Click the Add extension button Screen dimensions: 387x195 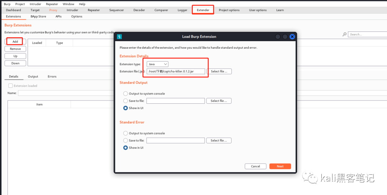[15, 42]
